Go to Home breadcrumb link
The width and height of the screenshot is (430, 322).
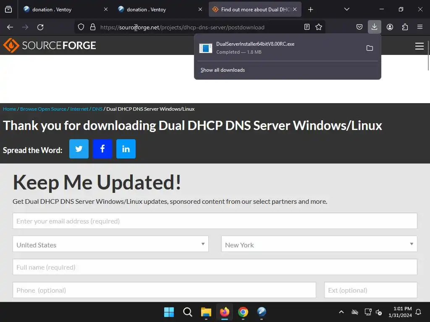[x=10, y=109]
